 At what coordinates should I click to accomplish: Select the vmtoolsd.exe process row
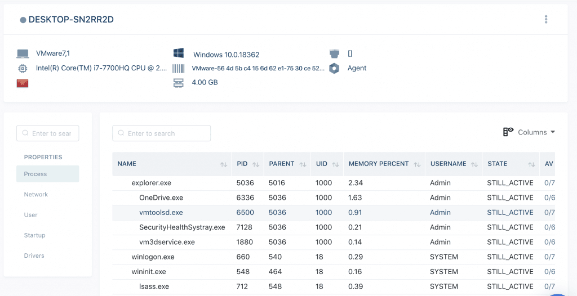pyautogui.click(x=334, y=213)
